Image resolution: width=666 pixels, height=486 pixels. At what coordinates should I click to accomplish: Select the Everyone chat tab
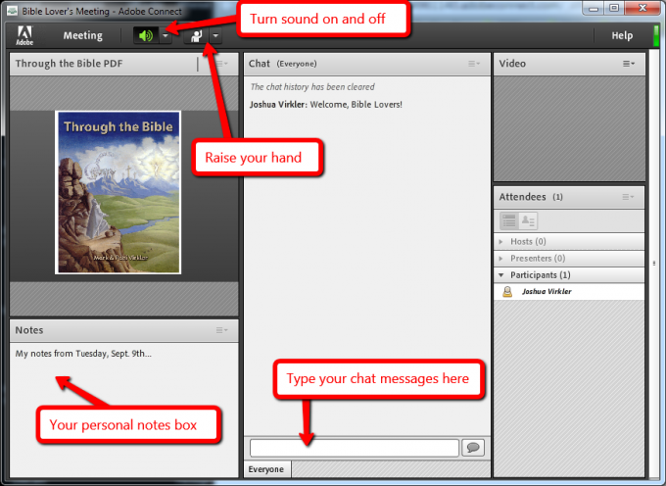click(x=266, y=469)
